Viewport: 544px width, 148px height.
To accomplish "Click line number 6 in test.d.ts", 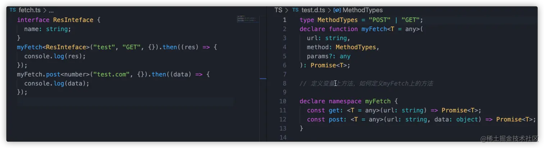I will (x=285, y=65).
